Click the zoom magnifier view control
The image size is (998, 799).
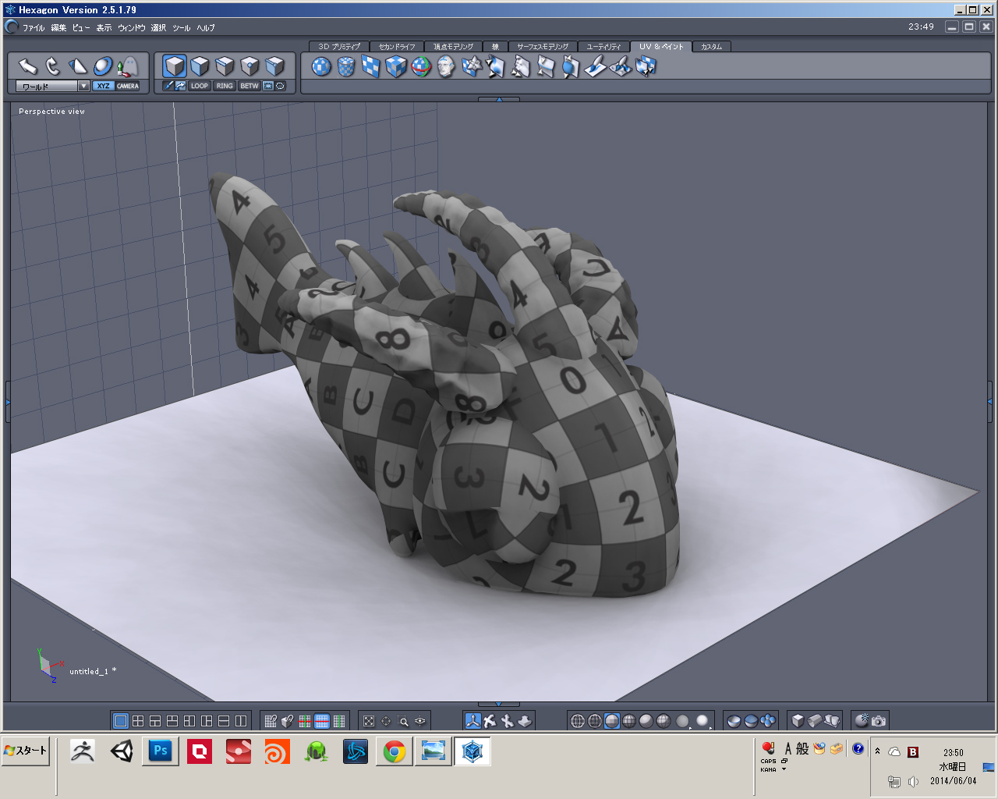coord(403,721)
